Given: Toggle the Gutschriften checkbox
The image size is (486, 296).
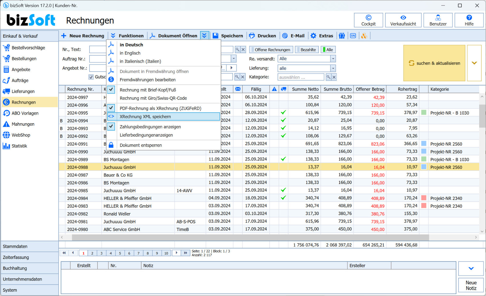Looking at the screenshot, I should [91, 77].
